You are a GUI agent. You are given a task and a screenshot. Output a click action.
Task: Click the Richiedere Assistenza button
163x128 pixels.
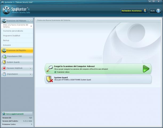[x=134, y=11]
